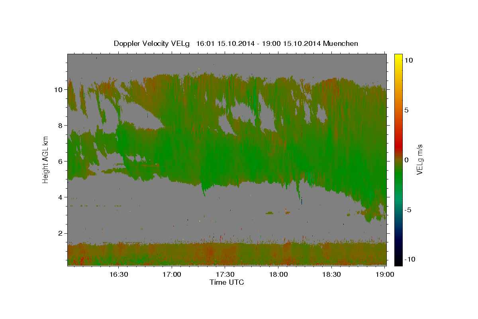Click the 19:00 time tick label
478x319 pixels.
(385, 275)
